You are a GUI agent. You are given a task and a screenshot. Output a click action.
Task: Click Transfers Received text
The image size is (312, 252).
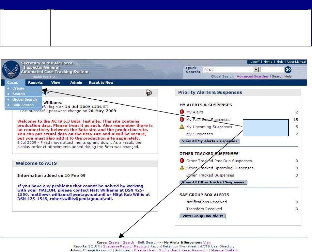click(204, 209)
